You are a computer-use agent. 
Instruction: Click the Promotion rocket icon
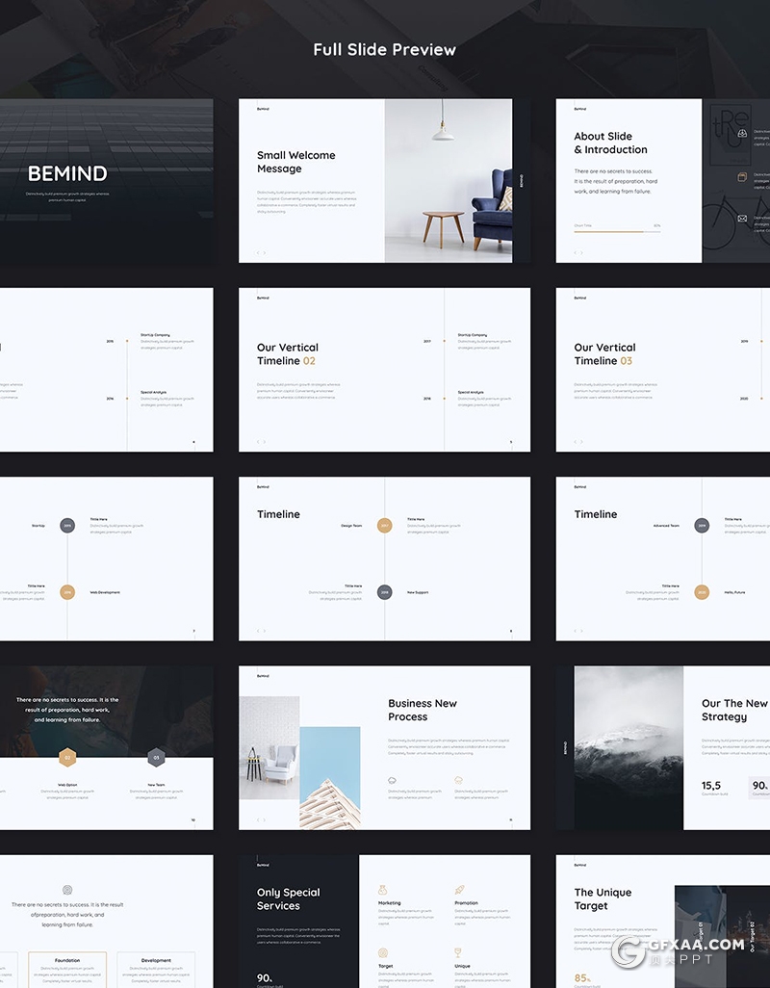(x=459, y=890)
